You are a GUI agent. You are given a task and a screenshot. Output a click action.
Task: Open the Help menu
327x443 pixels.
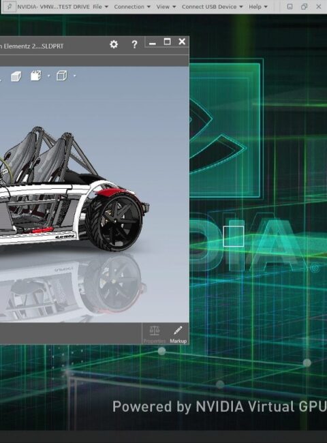(258, 7)
